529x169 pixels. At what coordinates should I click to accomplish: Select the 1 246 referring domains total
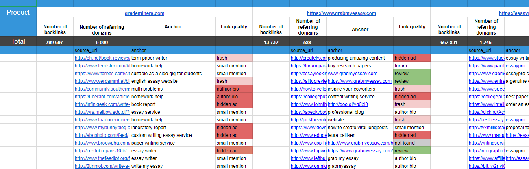pos(486,42)
